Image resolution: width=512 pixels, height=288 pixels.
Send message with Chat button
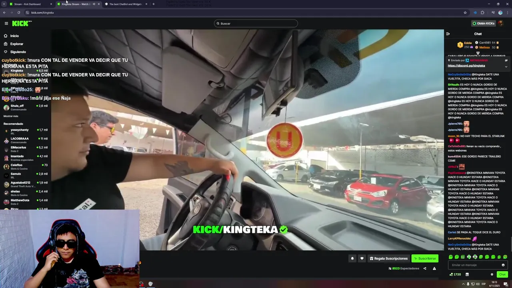[502, 274]
